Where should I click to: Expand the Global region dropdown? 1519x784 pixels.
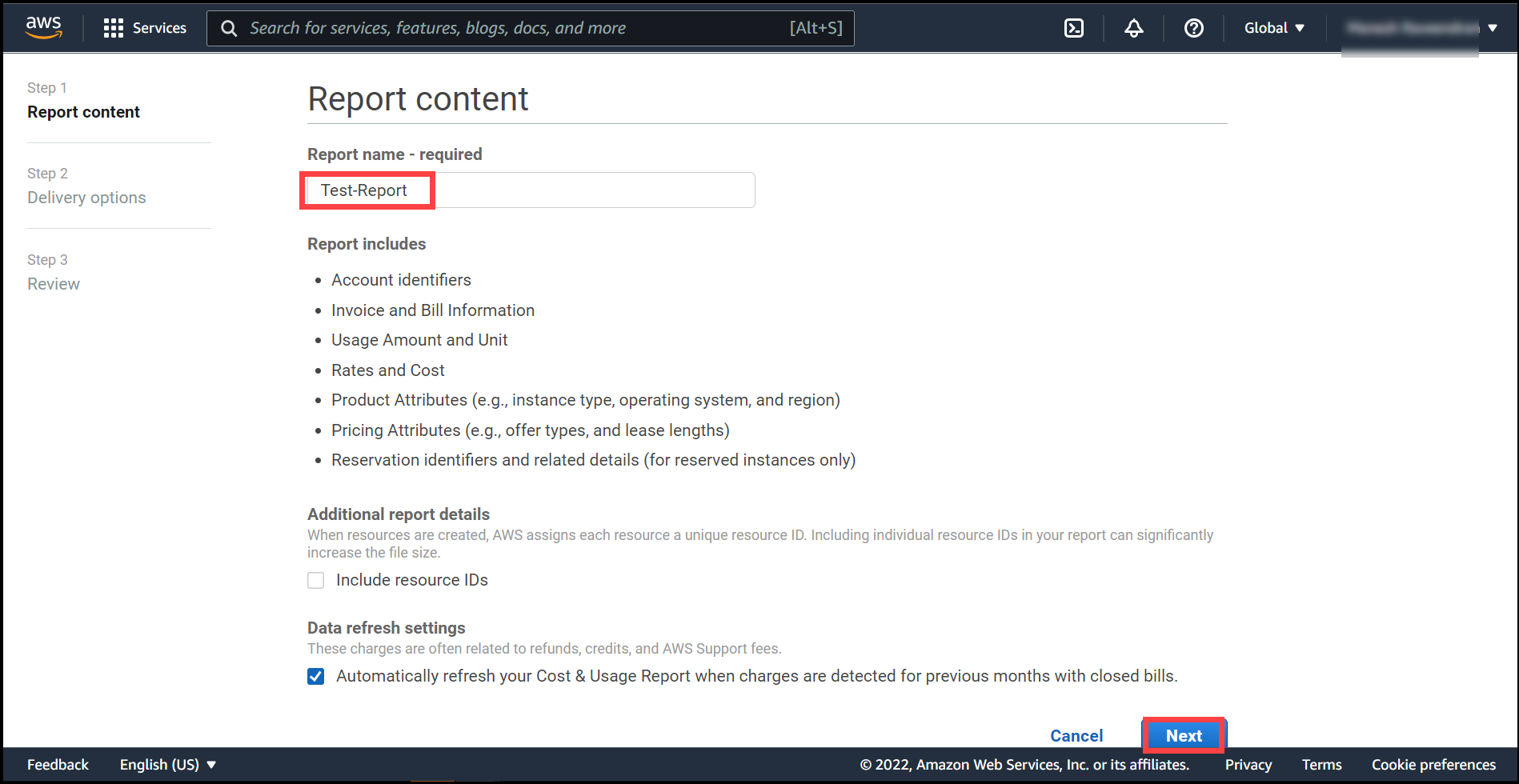tap(1274, 28)
